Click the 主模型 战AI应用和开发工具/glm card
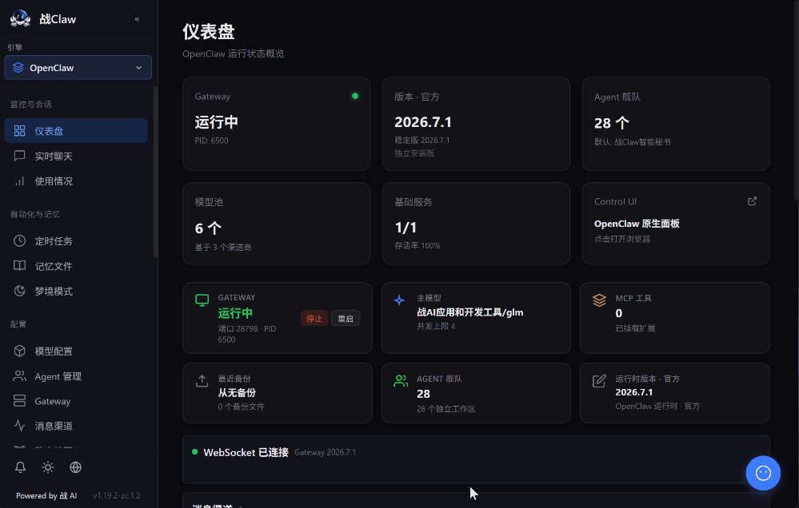The image size is (799, 508). (x=476, y=318)
